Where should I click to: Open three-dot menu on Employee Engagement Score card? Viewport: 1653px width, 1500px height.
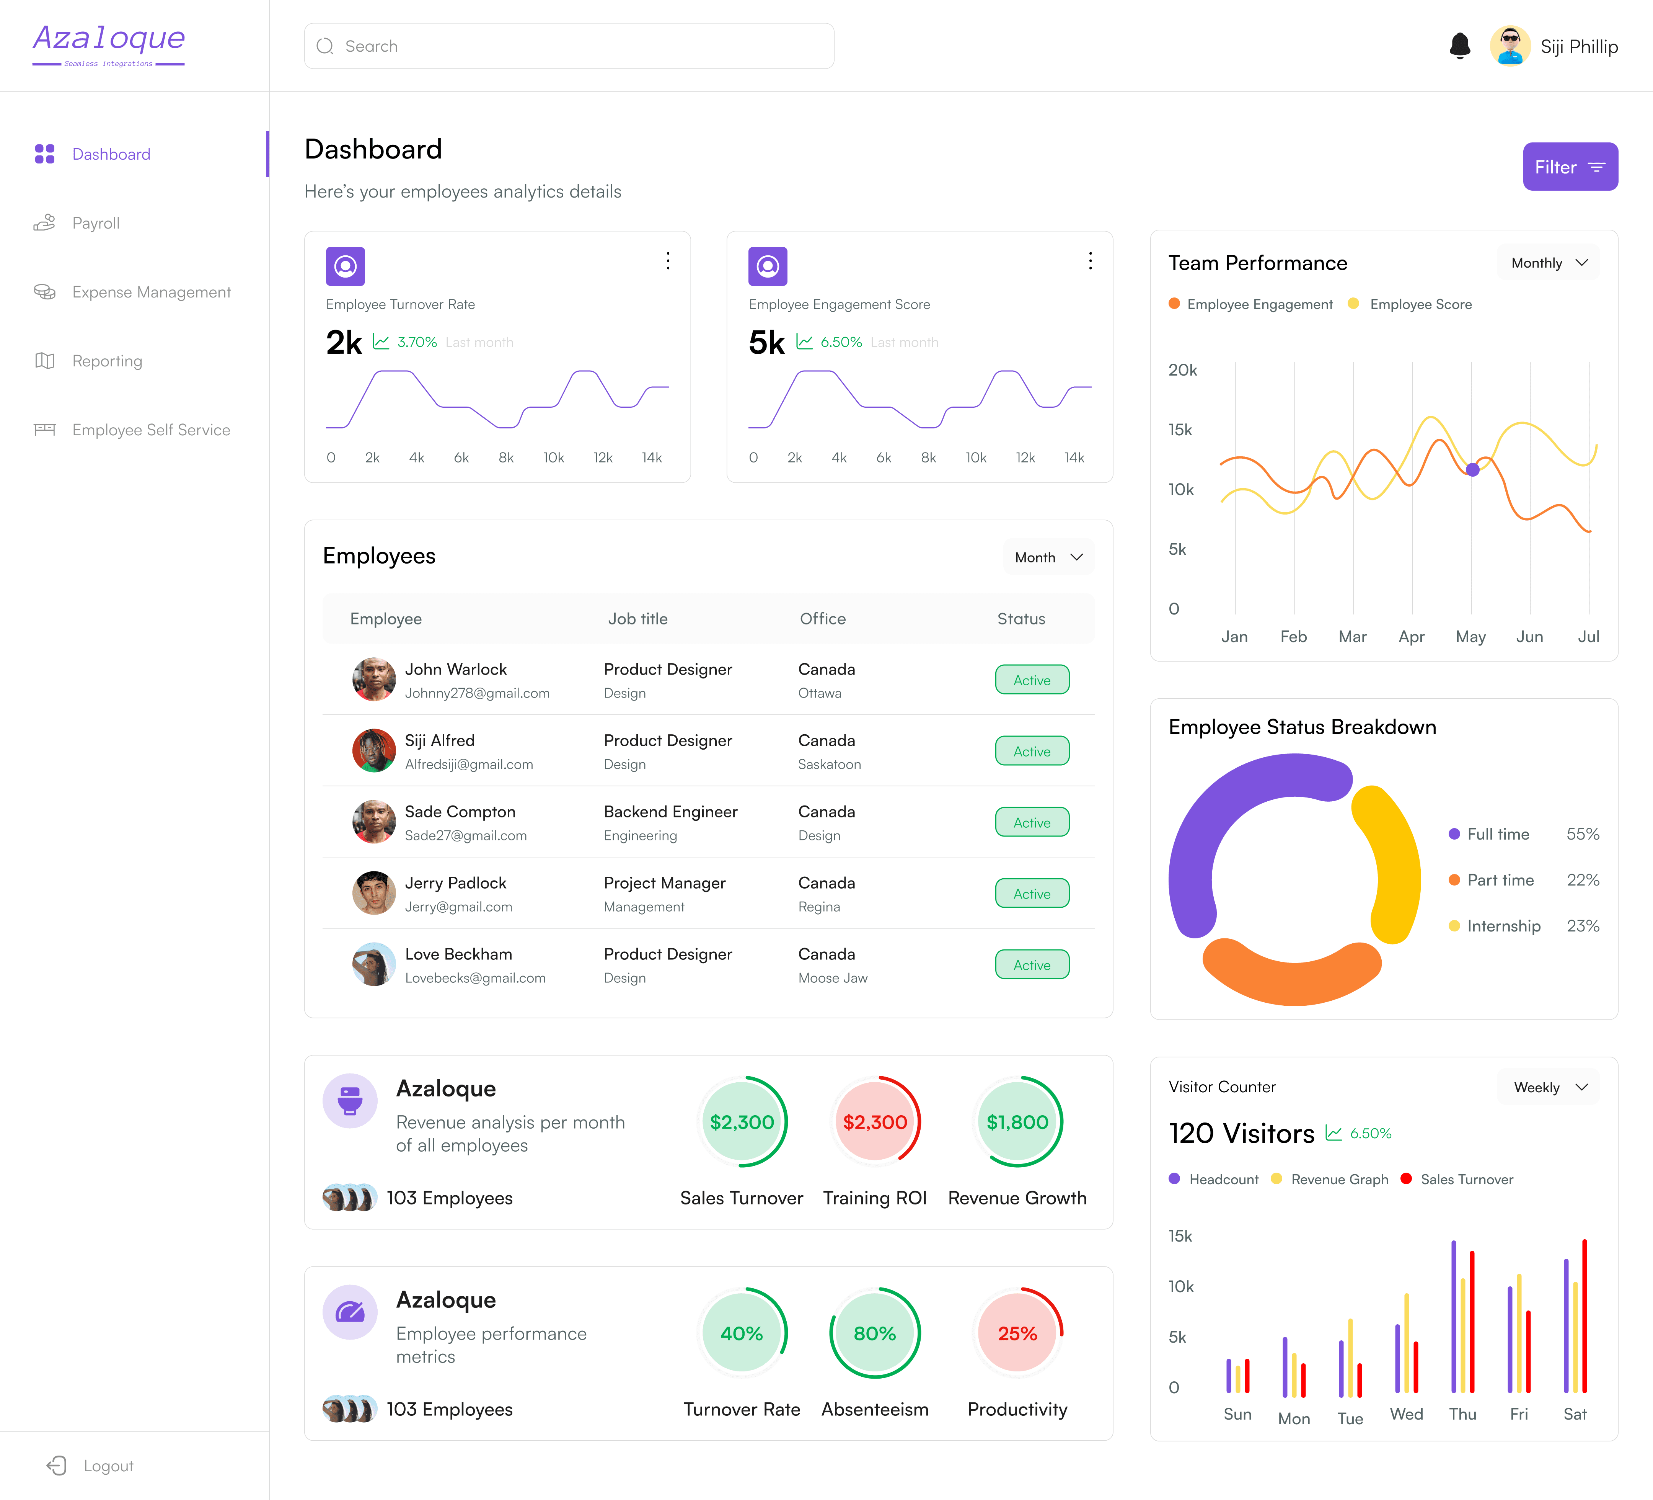coord(1090,261)
